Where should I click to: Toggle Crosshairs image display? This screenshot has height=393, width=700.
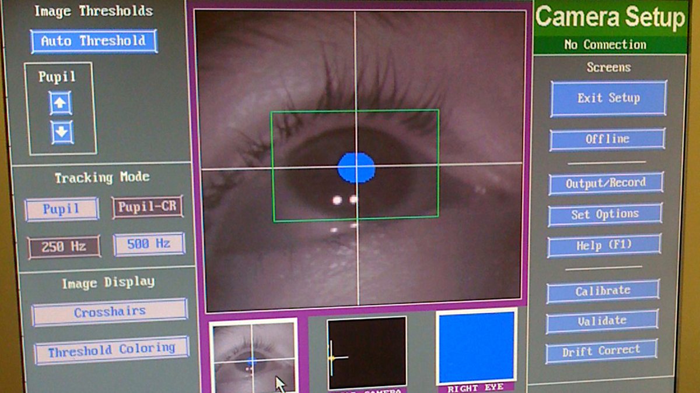pos(110,313)
